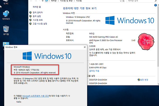Screen dimensions: 159x106
Task: Click the scrollbar down arrow in System window
Action: 158,84
